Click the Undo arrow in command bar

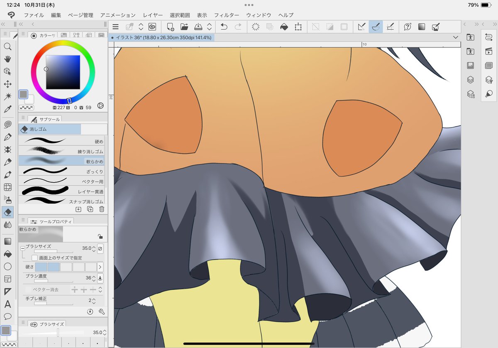tap(224, 27)
